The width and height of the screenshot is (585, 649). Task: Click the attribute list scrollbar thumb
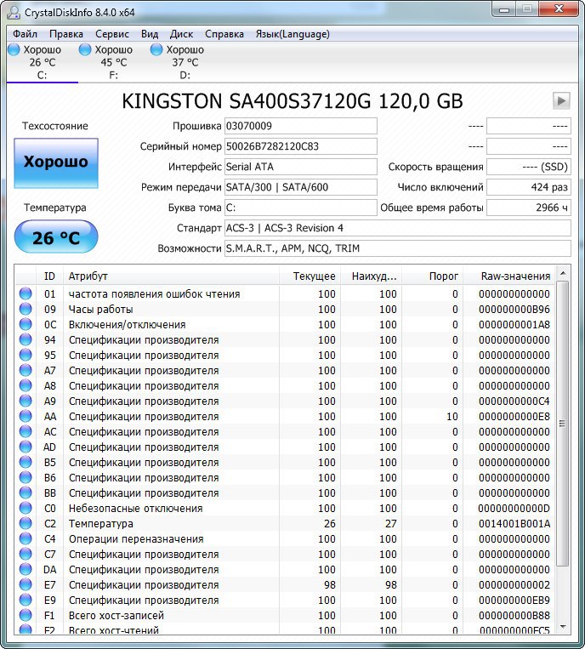[563, 423]
